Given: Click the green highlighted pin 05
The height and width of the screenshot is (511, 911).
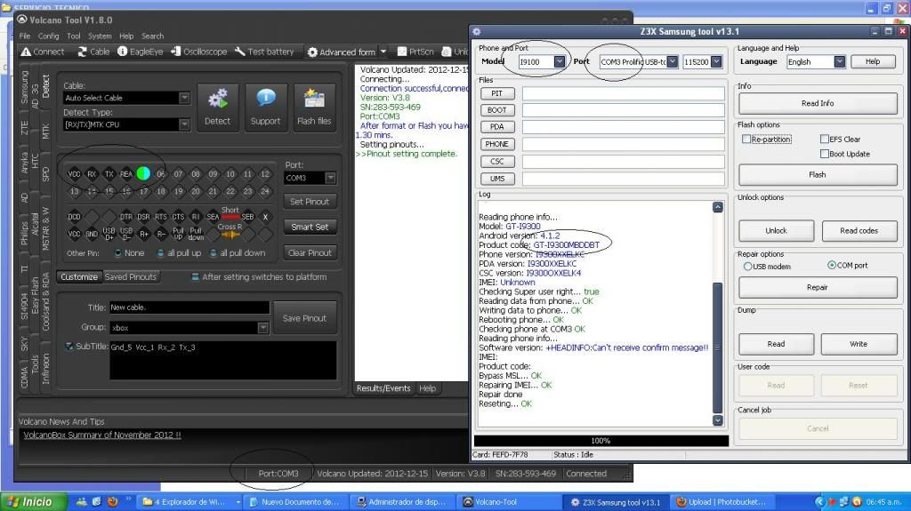Looking at the screenshot, I should (143, 174).
